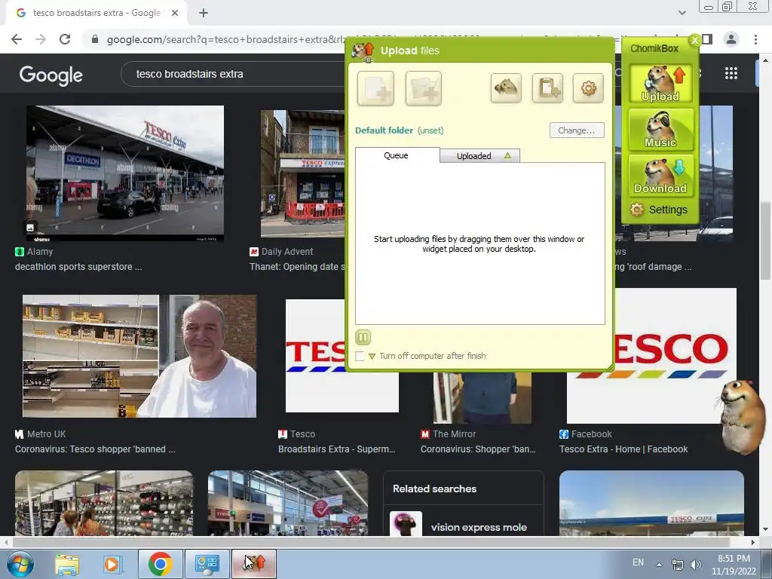The width and height of the screenshot is (772, 579).
Task: Click the Chrome taskbar button
Action: click(x=160, y=564)
